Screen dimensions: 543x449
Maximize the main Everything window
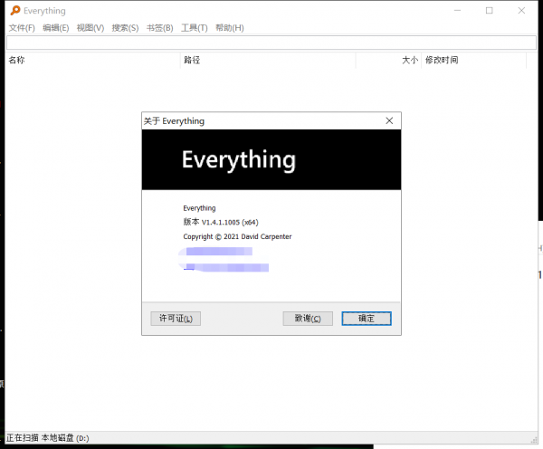(490, 11)
